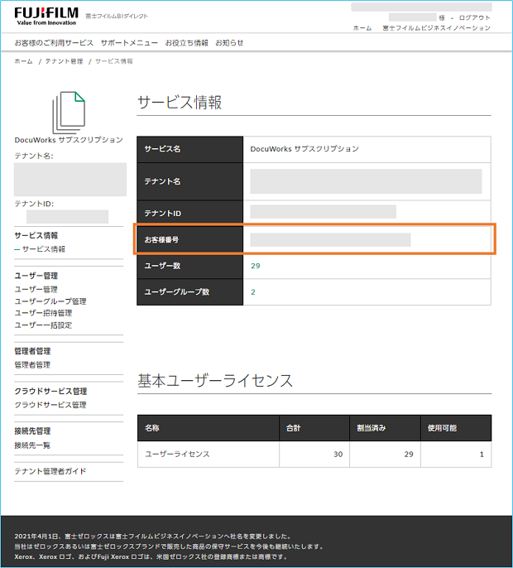Open ユーザー管理 sidebar link
The image size is (513, 568).
(x=36, y=290)
